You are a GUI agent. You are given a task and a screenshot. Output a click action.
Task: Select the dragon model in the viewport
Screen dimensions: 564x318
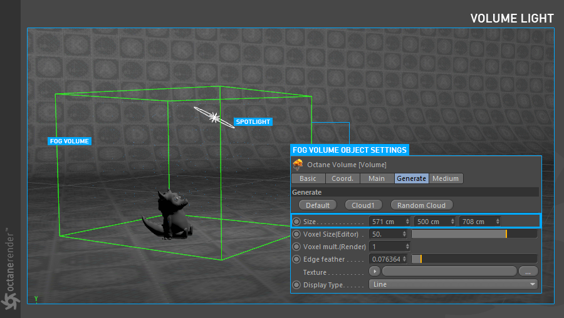(169, 215)
